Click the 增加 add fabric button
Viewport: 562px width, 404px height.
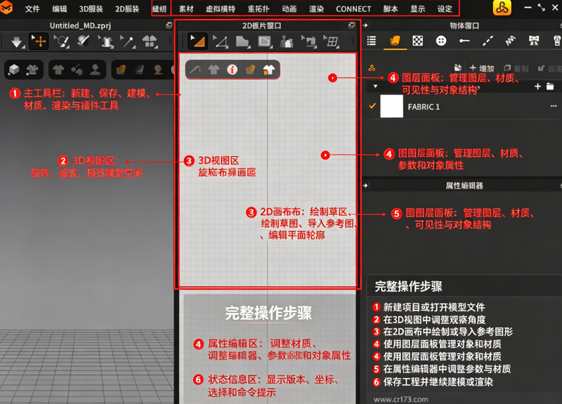482,68
